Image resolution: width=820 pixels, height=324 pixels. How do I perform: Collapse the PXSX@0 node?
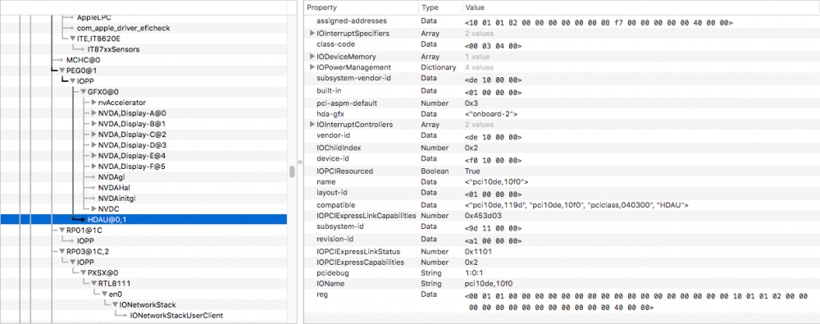[x=84, y=272]
